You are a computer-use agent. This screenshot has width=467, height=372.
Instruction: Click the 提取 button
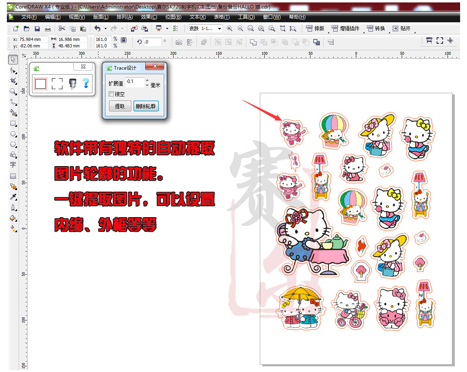coord(120,106)
